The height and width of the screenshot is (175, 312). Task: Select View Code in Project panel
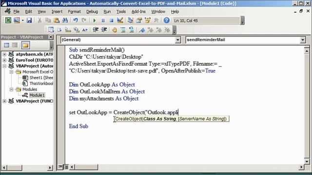coord(6,45)
